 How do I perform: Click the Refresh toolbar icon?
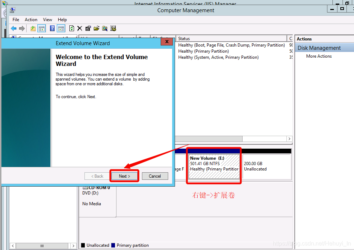coord(72,28)
